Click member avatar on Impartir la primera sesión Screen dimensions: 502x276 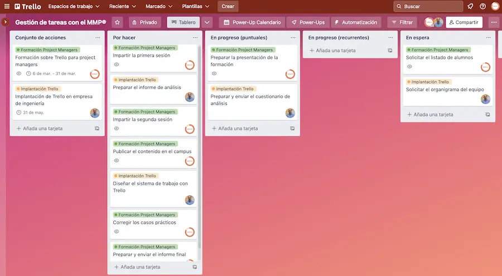point(190,65)
